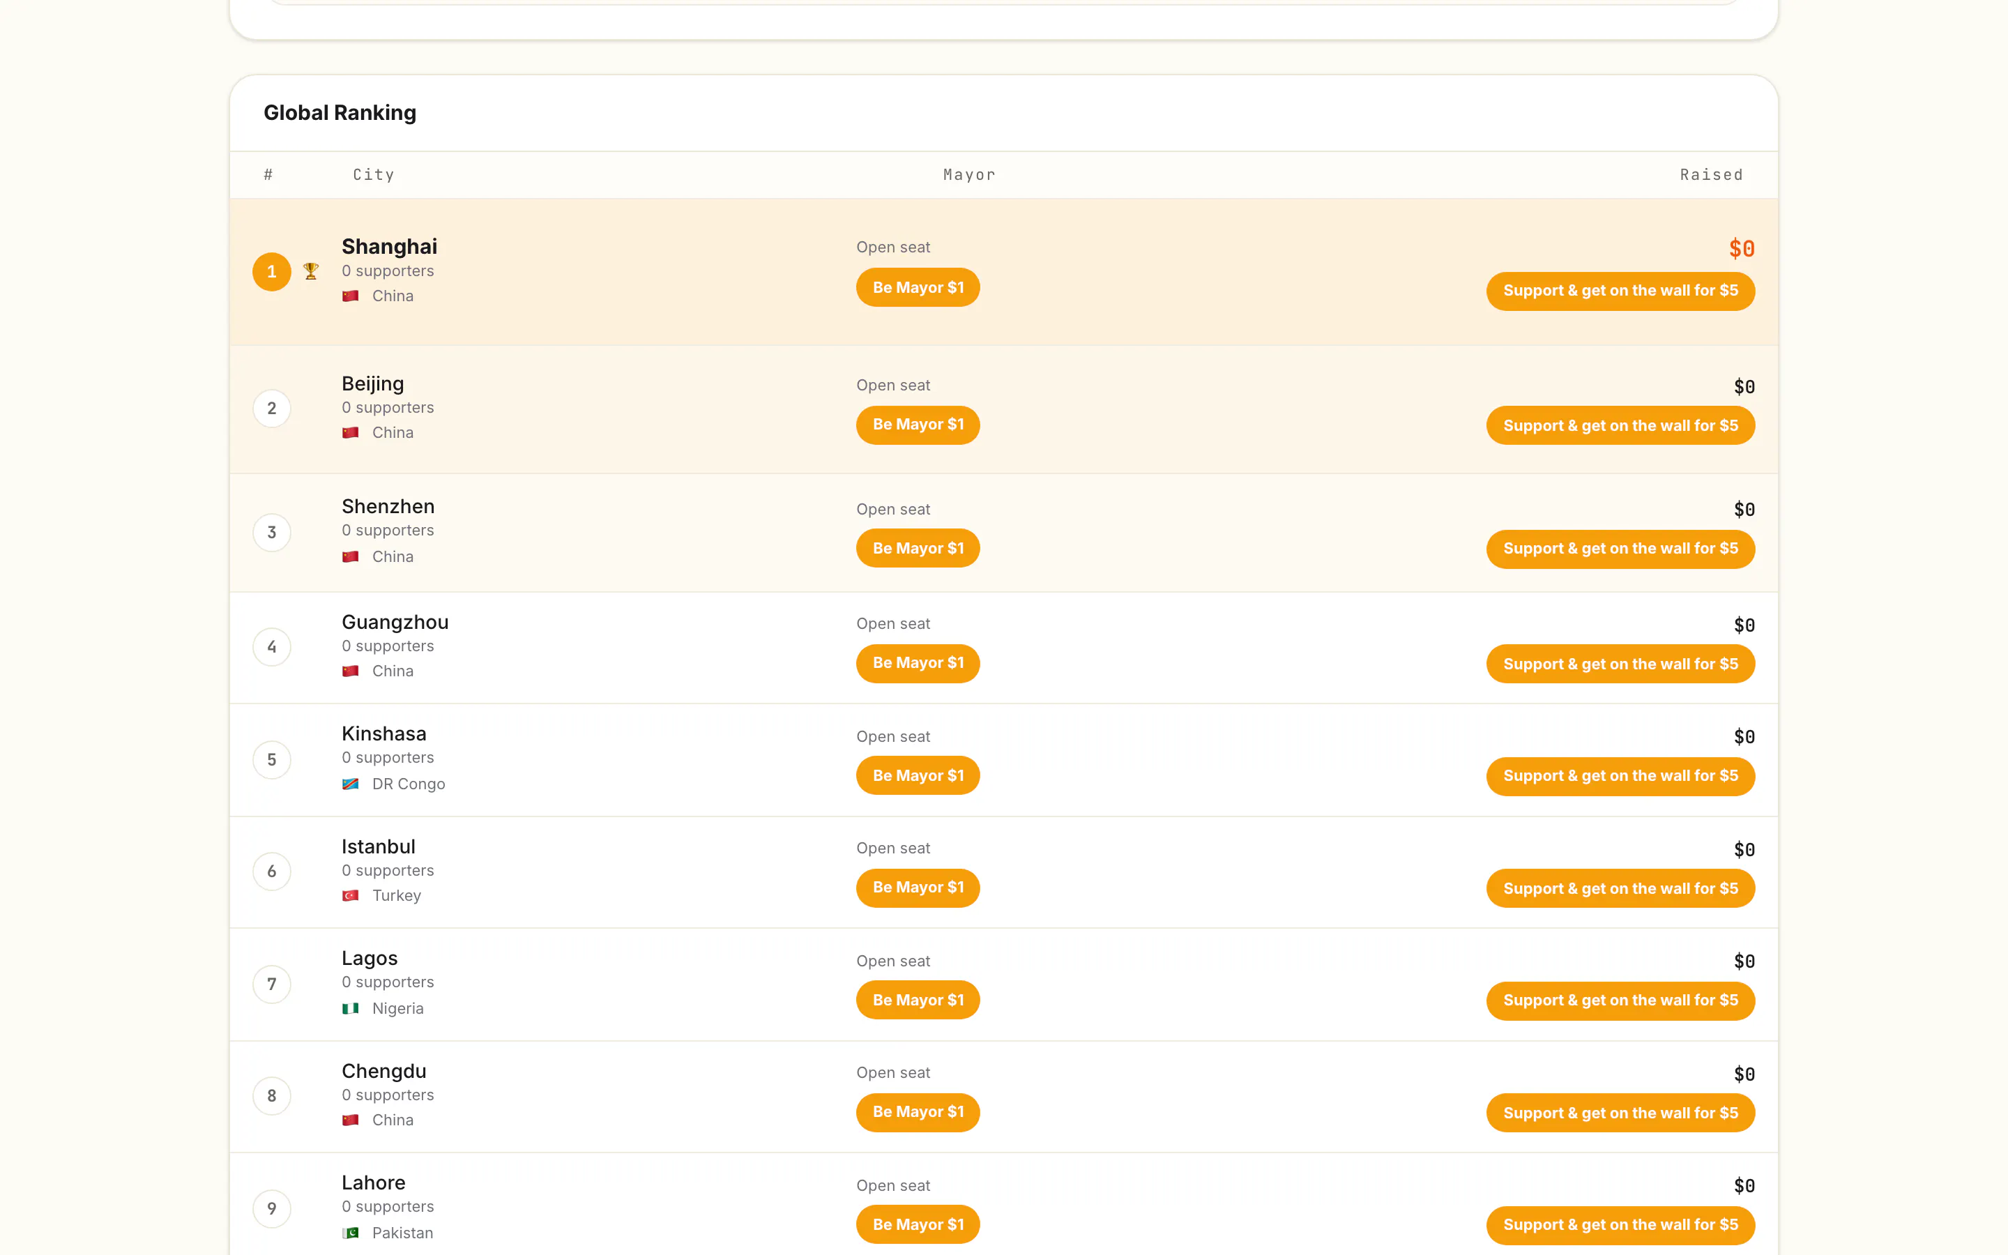Click the # column header
Screen dimensions: 2008x1255
click(268, 174)
